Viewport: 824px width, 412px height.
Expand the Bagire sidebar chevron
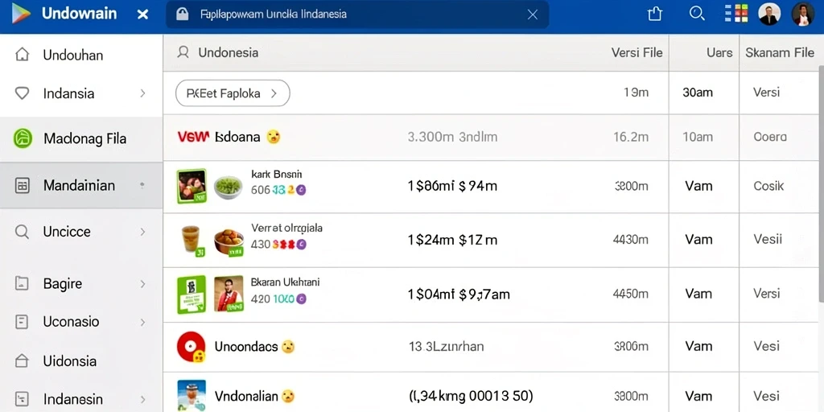pos(142,284)
